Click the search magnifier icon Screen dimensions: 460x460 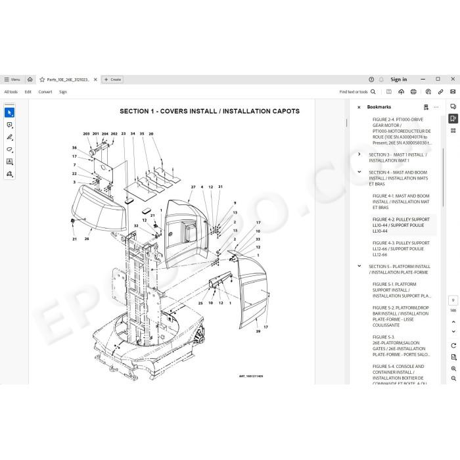[x=373, y=92]
